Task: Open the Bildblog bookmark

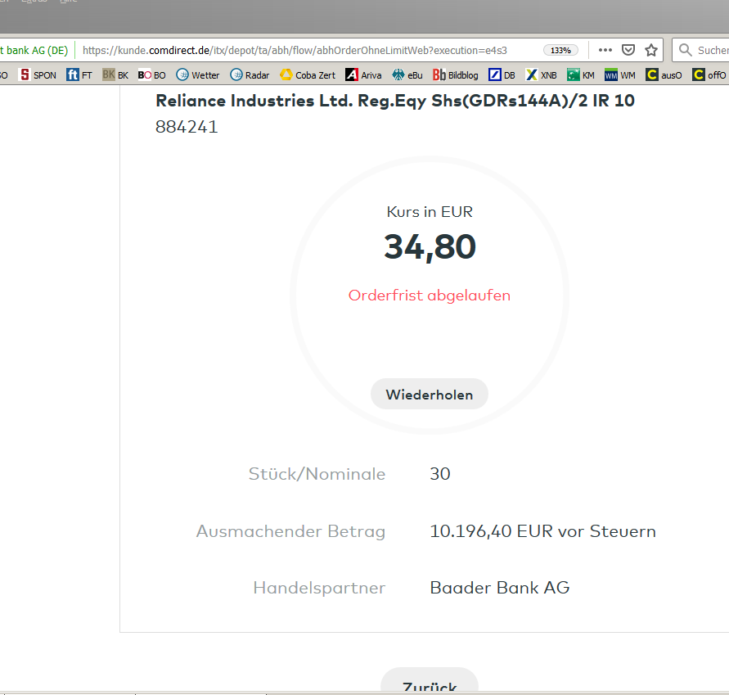Action: tap(455, 74)
